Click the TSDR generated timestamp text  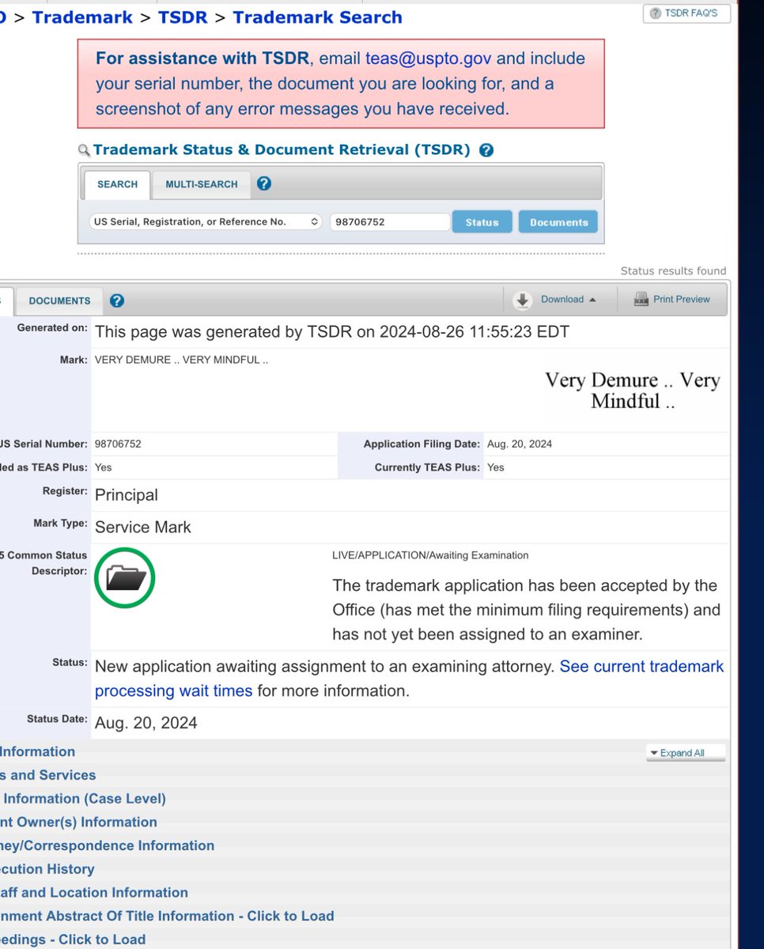click(x=332, y=332)
